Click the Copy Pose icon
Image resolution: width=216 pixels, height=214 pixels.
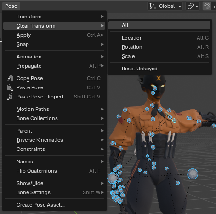click(10, 78)
